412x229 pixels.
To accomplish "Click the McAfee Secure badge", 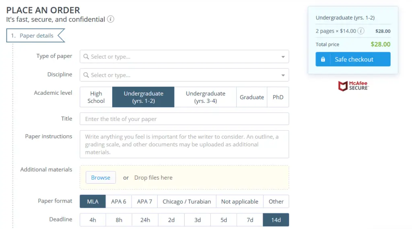I will 353,85.
